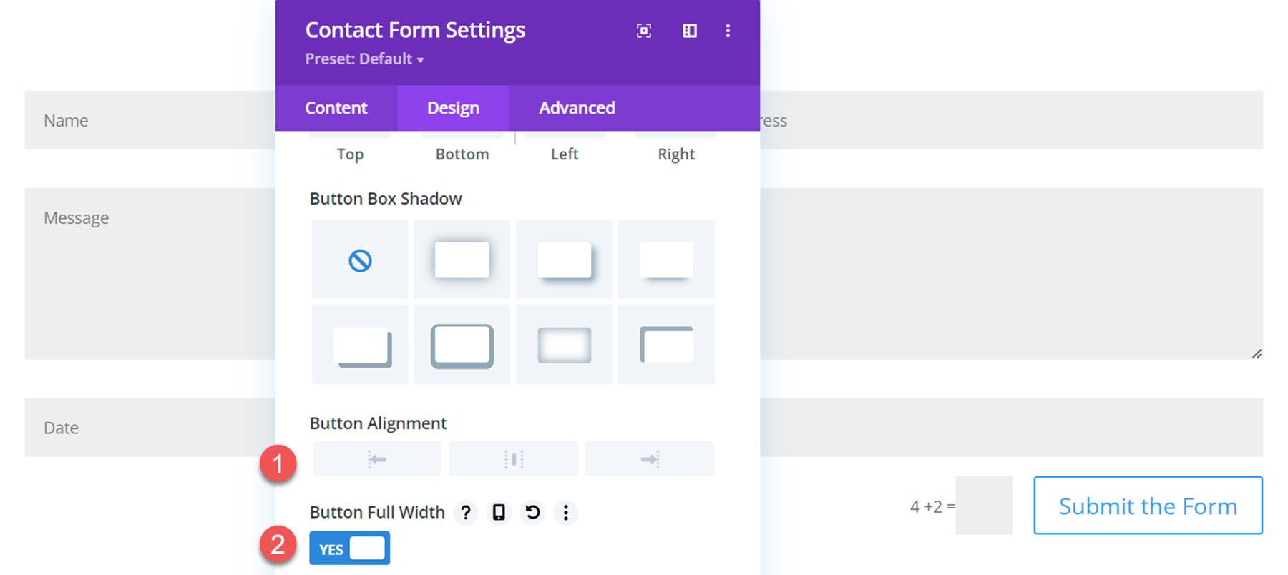Click the snap to sidebar columns icon

pyautogui.click(x=689, y=31)
